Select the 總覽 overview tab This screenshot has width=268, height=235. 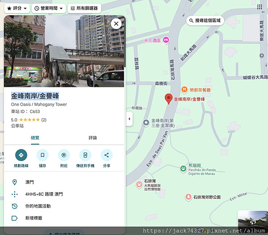pos(35,138)
